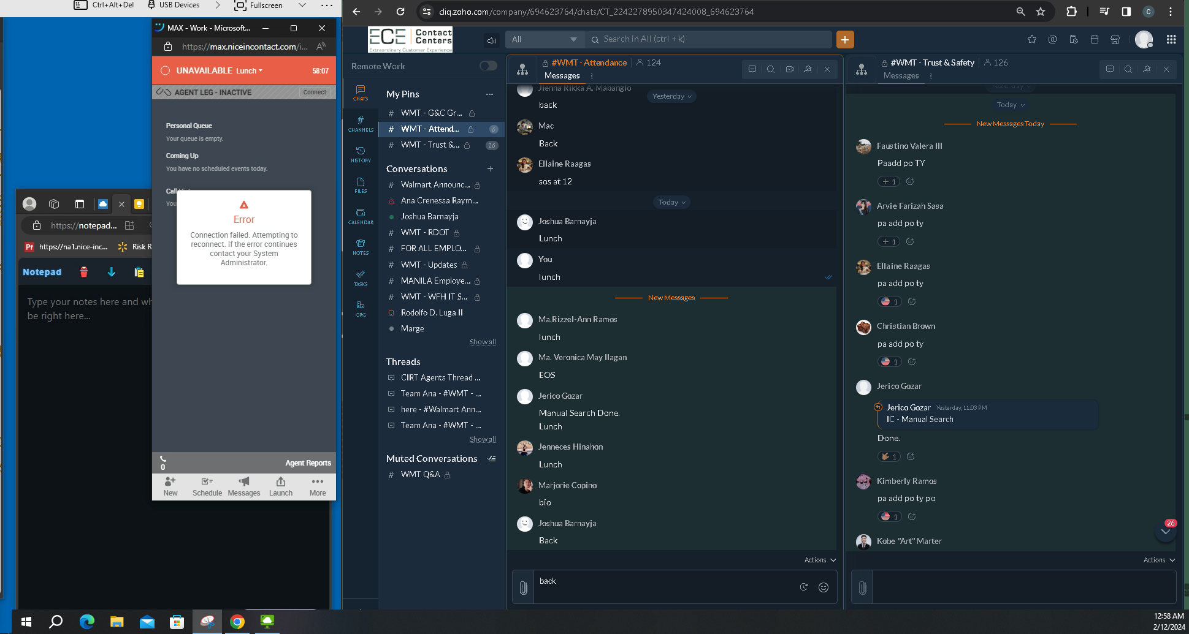
Task: Open the Windows Start menu
Action: point(26,622)
